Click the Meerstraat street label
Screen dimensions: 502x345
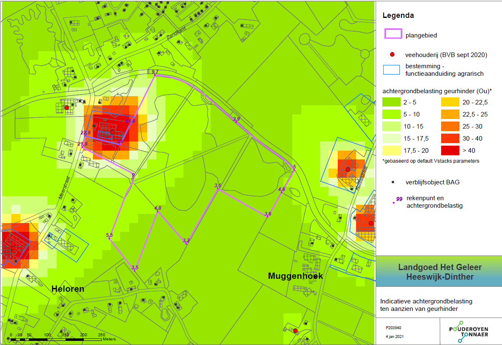(64, 188)
